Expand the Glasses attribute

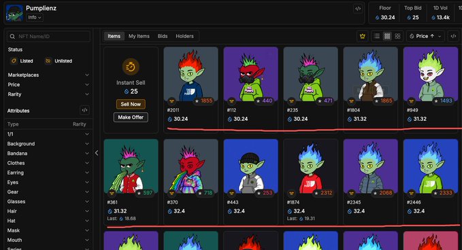(x=48, y=202)
